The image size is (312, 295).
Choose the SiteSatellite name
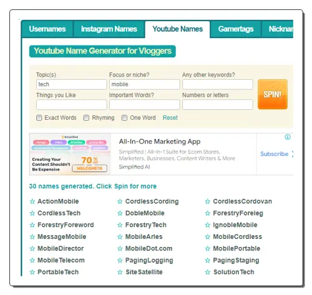pyautogui.click(x=144, y=272)
